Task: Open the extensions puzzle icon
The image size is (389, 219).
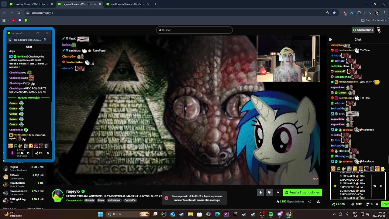Action: (359, 13)
